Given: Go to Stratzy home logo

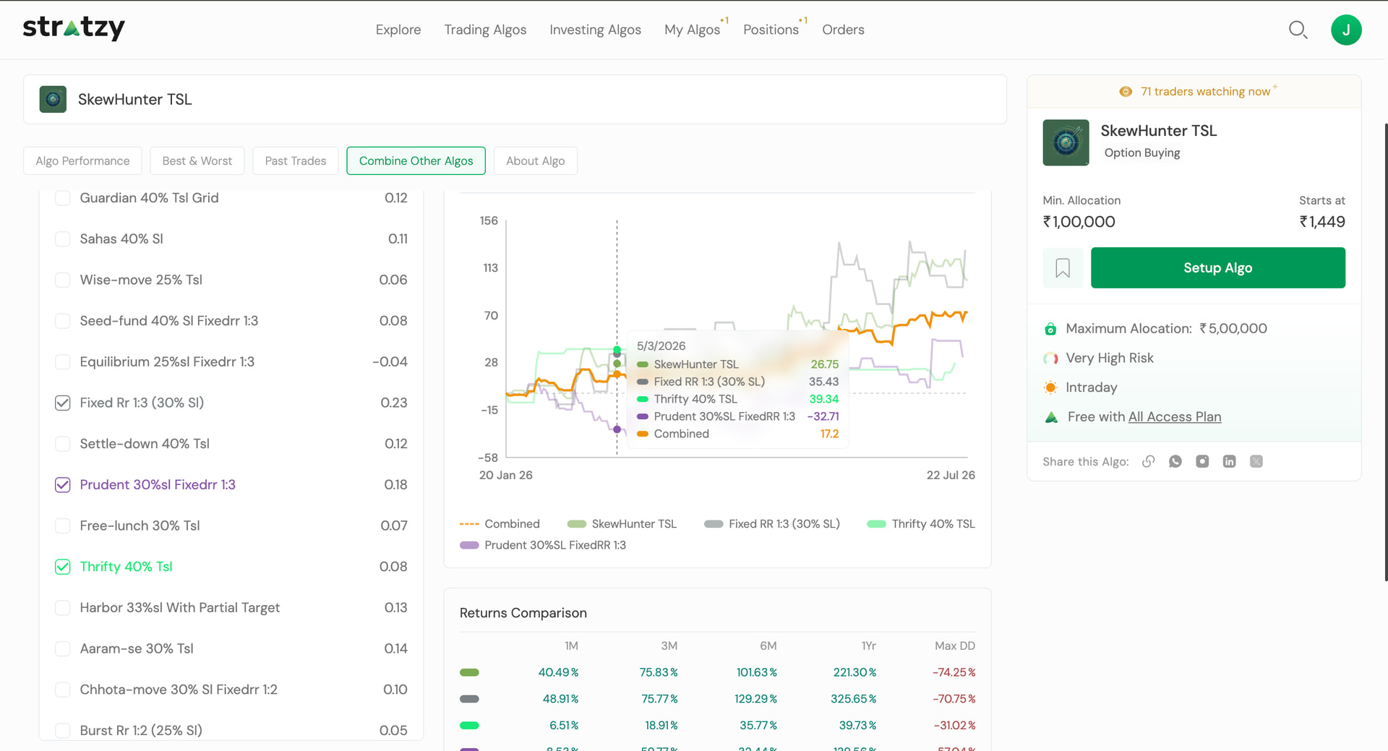Looking at the screenshot, I should (74, 27).
